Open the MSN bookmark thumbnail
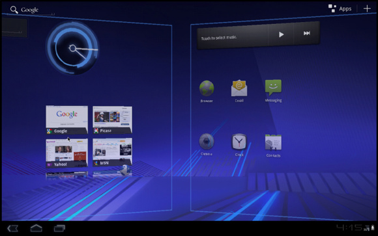The height and width of the screenshot is (236, 378). pyautogui.click(x=112, y=152)
